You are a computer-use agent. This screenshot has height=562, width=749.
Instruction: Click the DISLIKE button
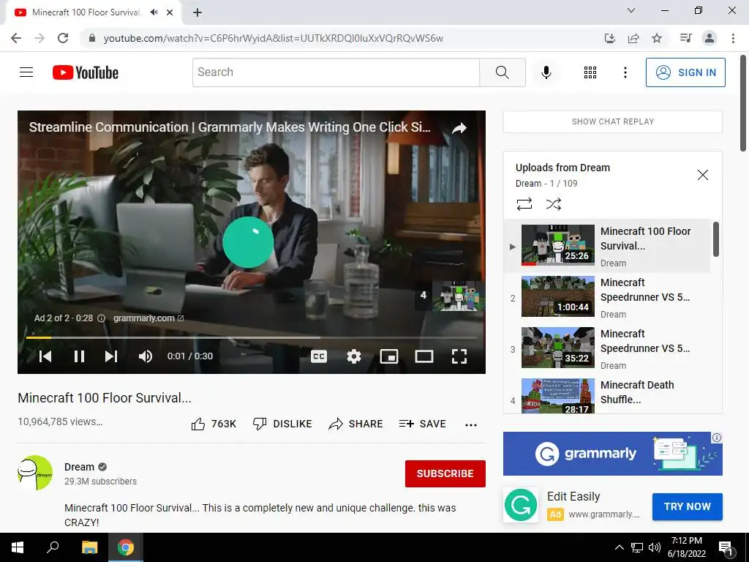(x=282, y=424)
